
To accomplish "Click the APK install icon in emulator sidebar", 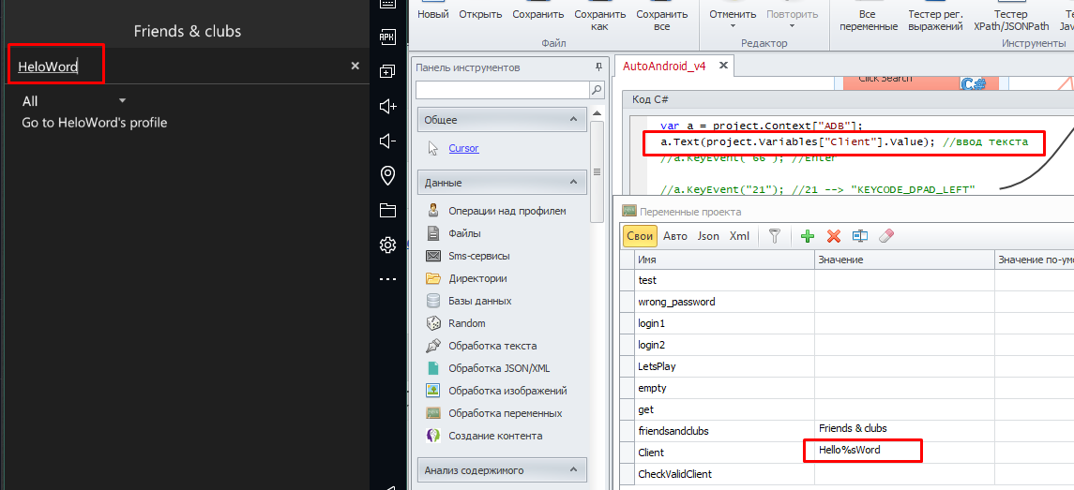I will pyautogui.click(x=387, y=37).
